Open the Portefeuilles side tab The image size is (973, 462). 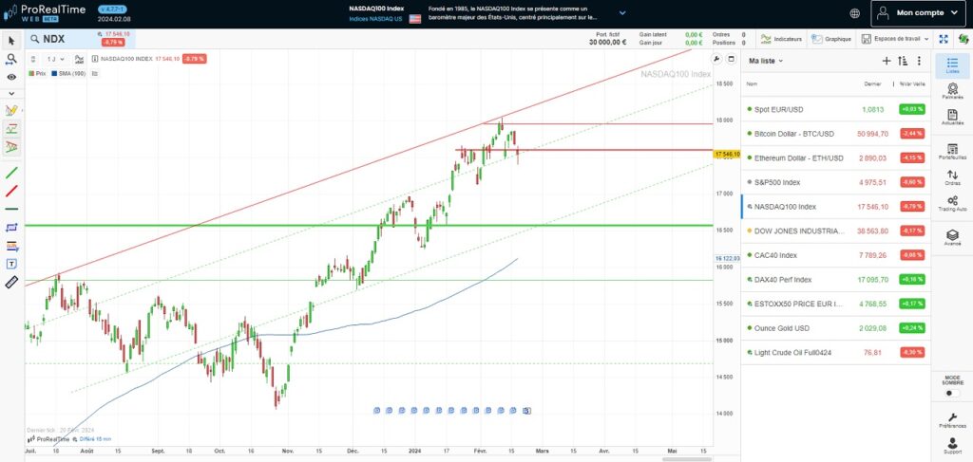pyautogui.click(x=952, y=152)
